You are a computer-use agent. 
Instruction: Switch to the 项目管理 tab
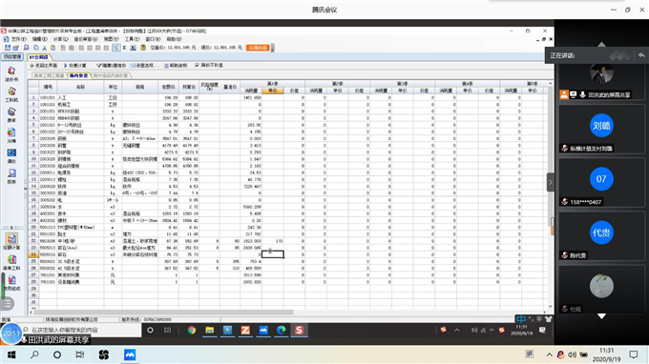[x=12, y=56]
